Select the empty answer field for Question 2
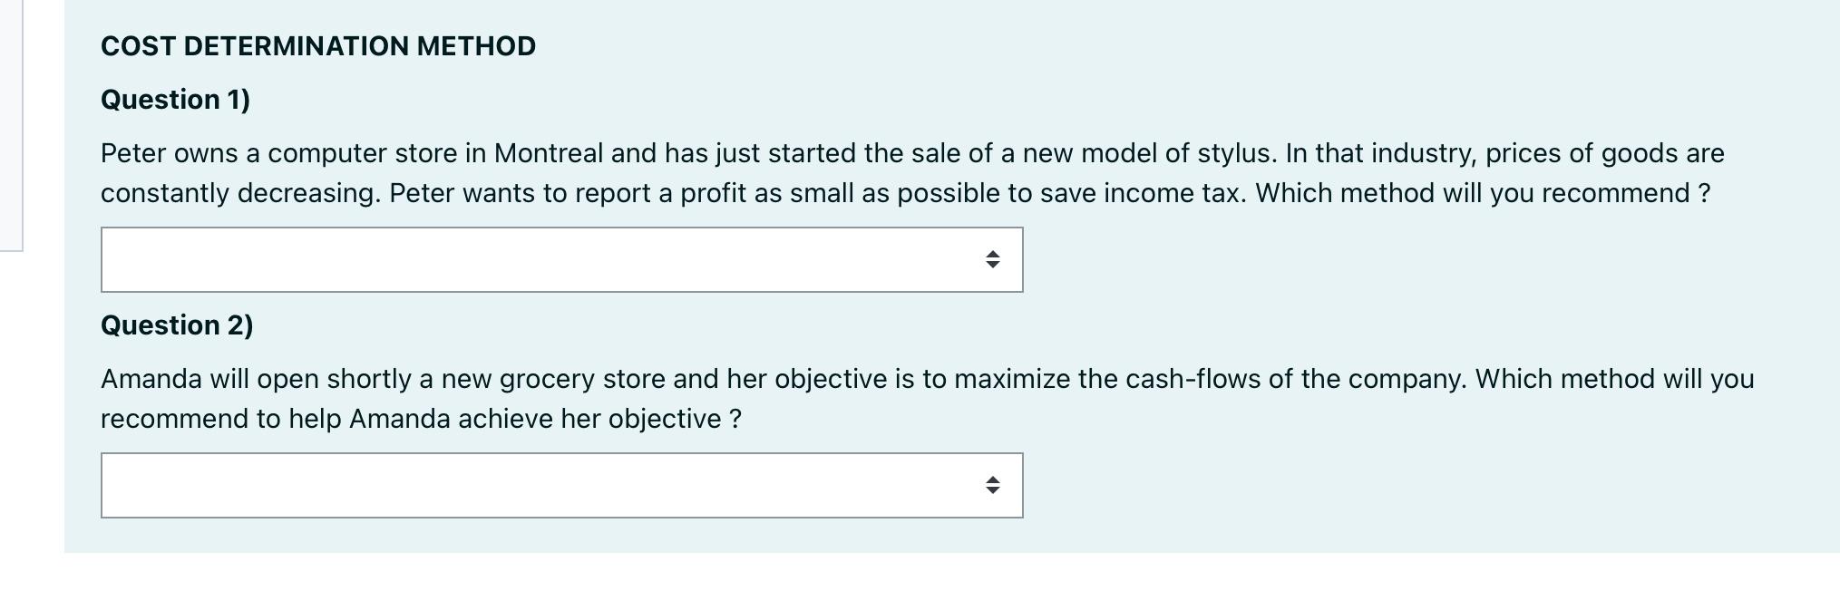 (x=453, y=486)
